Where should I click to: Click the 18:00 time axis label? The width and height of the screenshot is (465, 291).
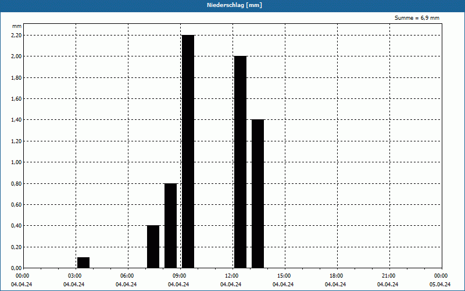click(x=336, y=276)
